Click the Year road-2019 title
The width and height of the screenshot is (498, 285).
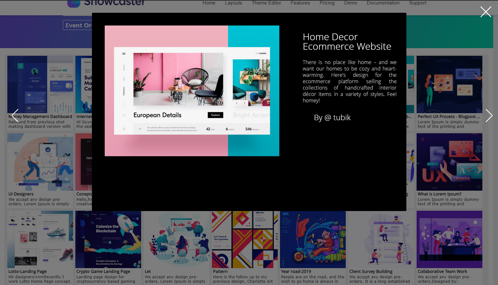tap(296, 272)
